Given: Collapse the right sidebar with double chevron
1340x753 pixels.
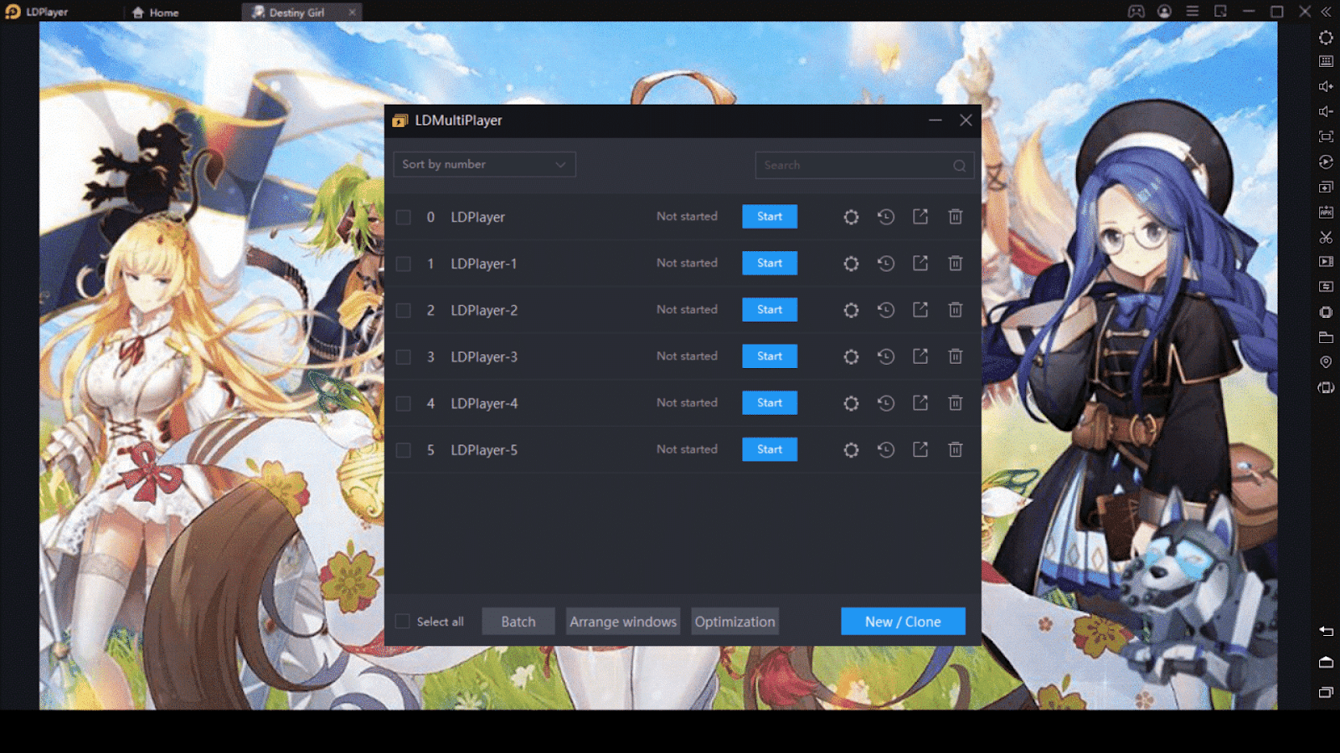Looking at the screenshot, I should pyautogui.click(x=1327, y=12).
